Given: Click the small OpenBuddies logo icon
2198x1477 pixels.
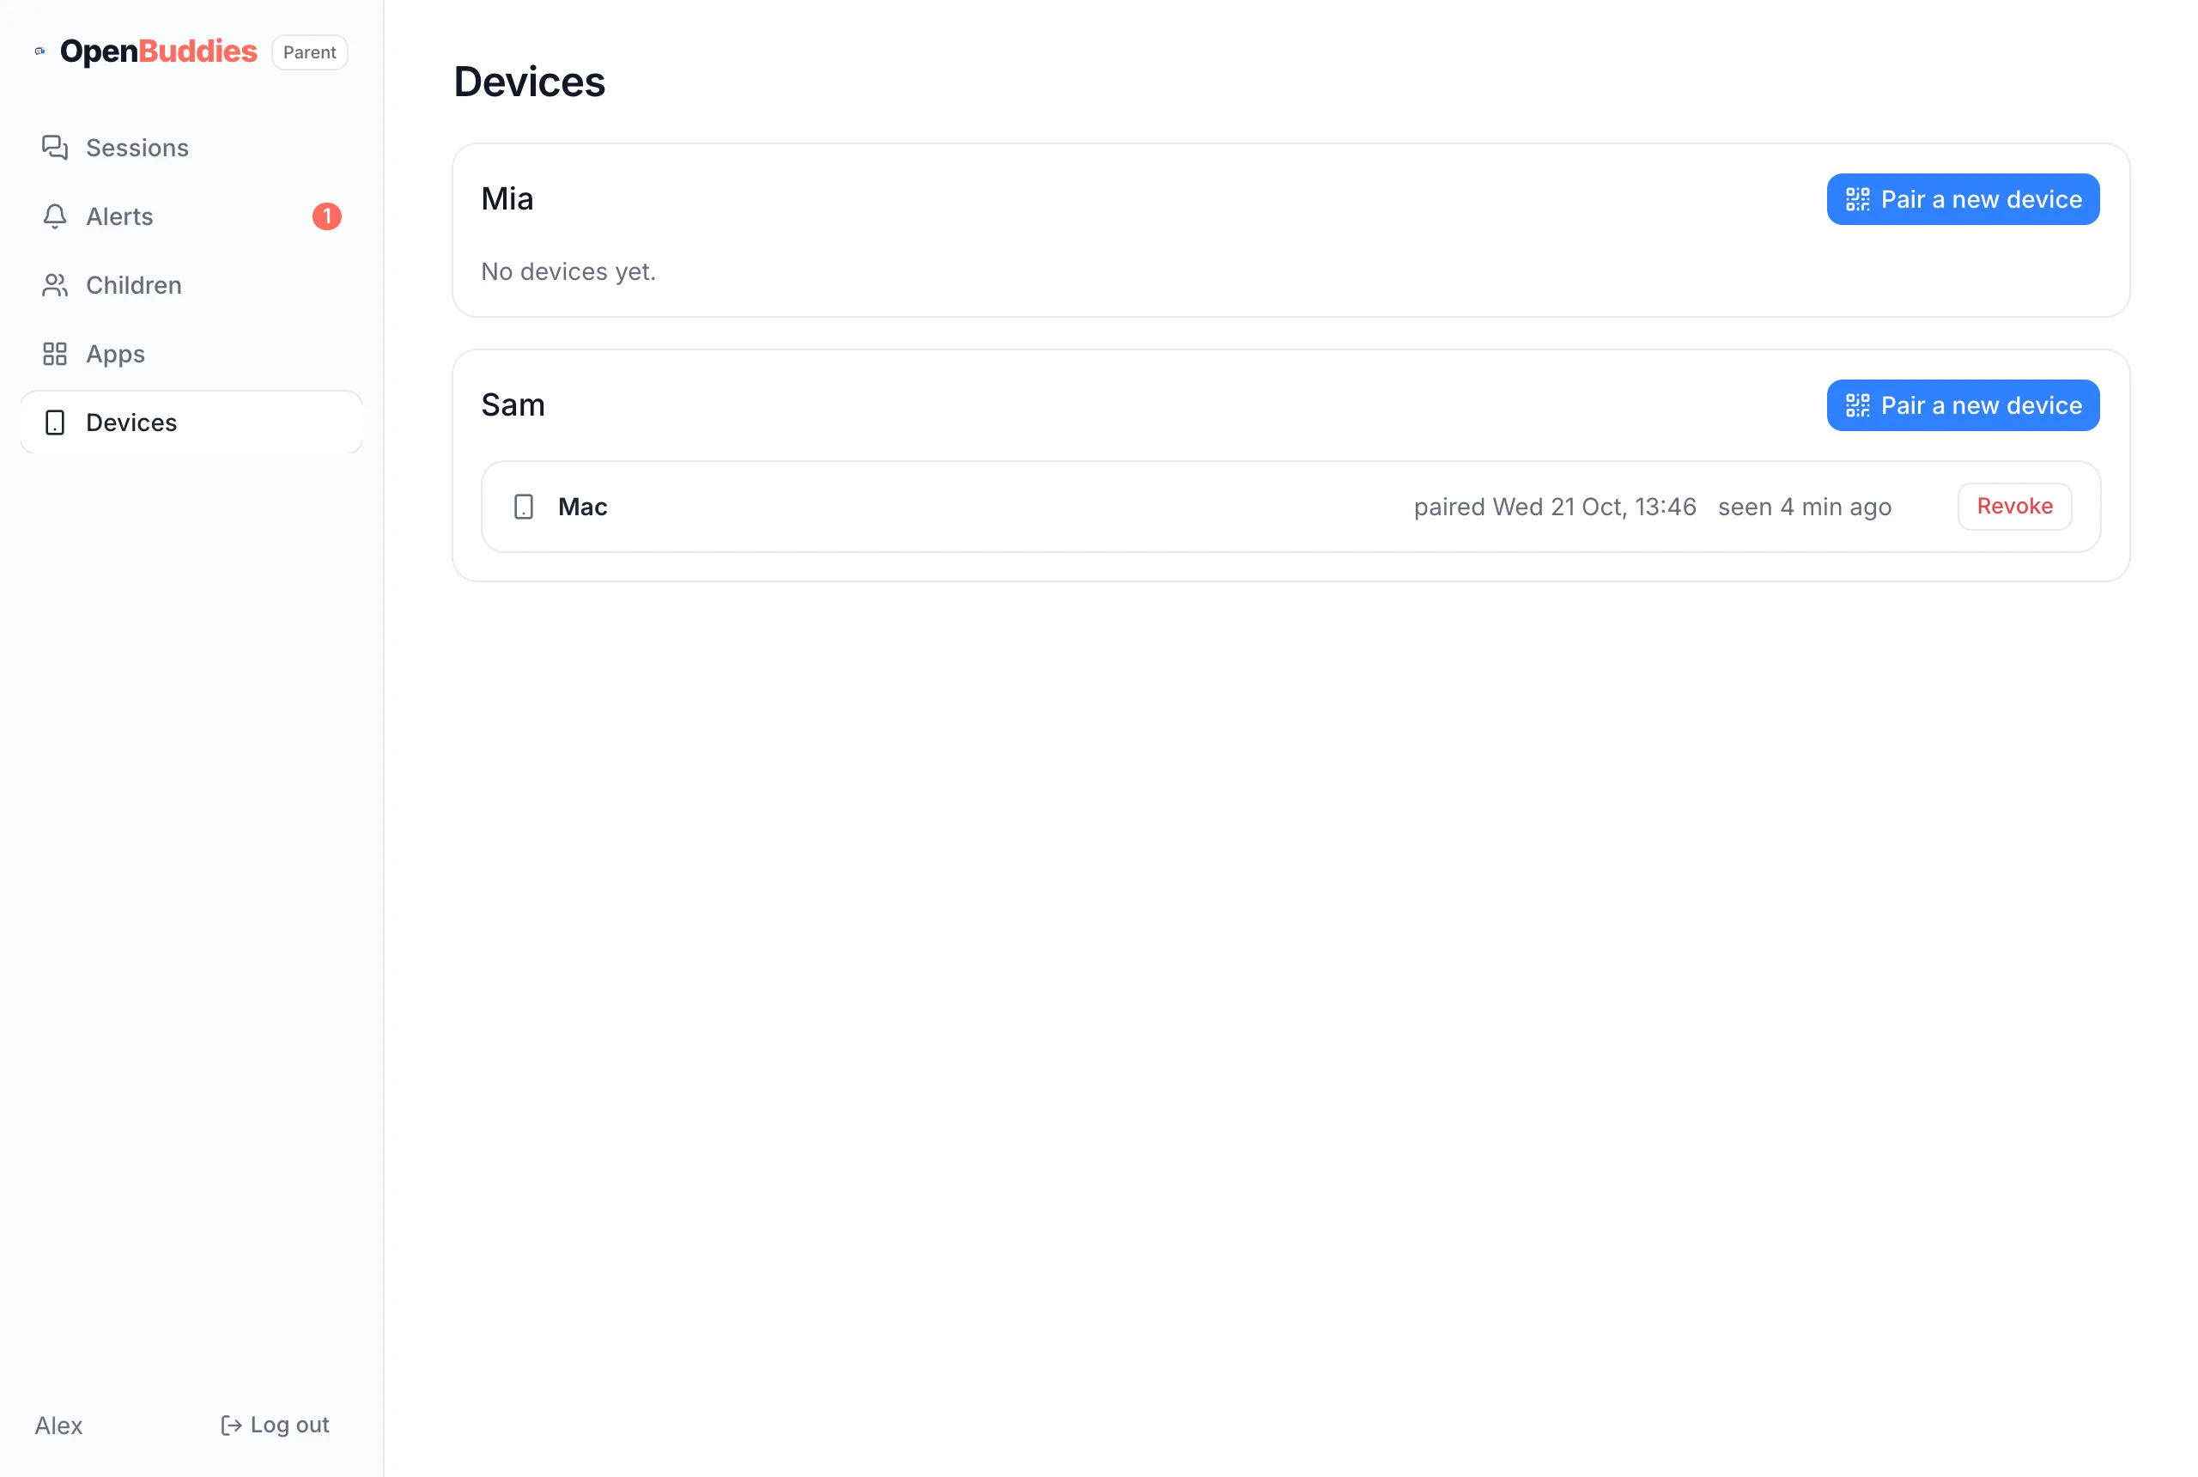Looking at the screenshot, I should [x=39, y=52].
